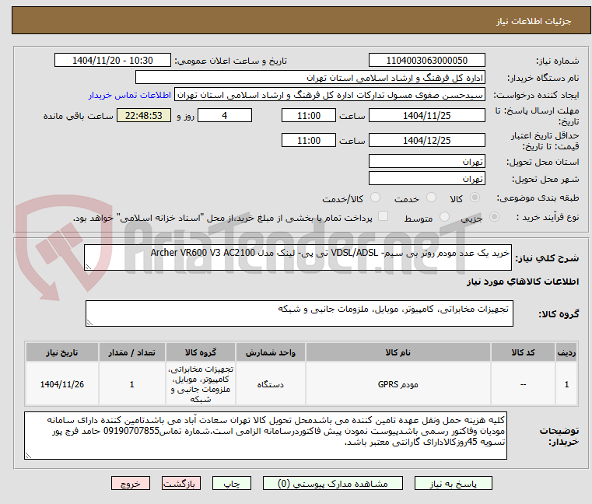This screenshot has height=504, width=592.
Task: Select the متوسط purchase type radio
Action: (444, 217)
